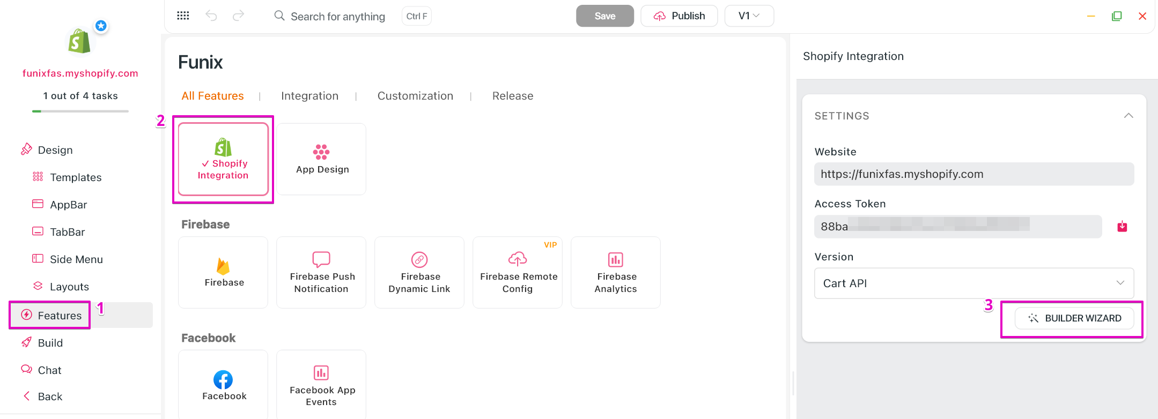This screenshot has height=419, width=1158.
Task: Open the Firebase feature card
Action: tap(223, 272)
